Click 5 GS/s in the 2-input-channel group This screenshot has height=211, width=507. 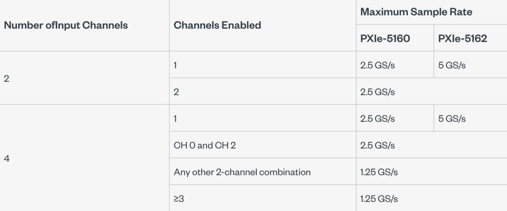[x=452, y=65]
